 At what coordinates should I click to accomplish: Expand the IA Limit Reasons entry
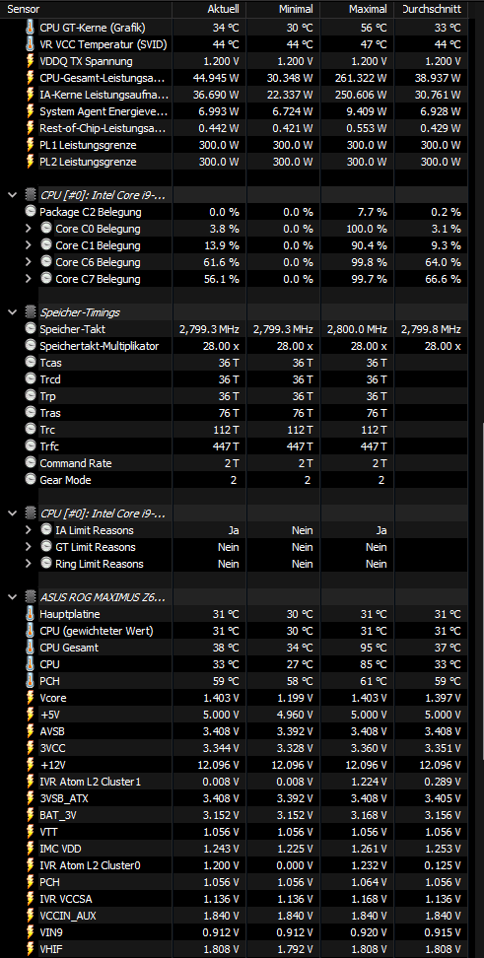pyautogui.click(x=28, y=529)
